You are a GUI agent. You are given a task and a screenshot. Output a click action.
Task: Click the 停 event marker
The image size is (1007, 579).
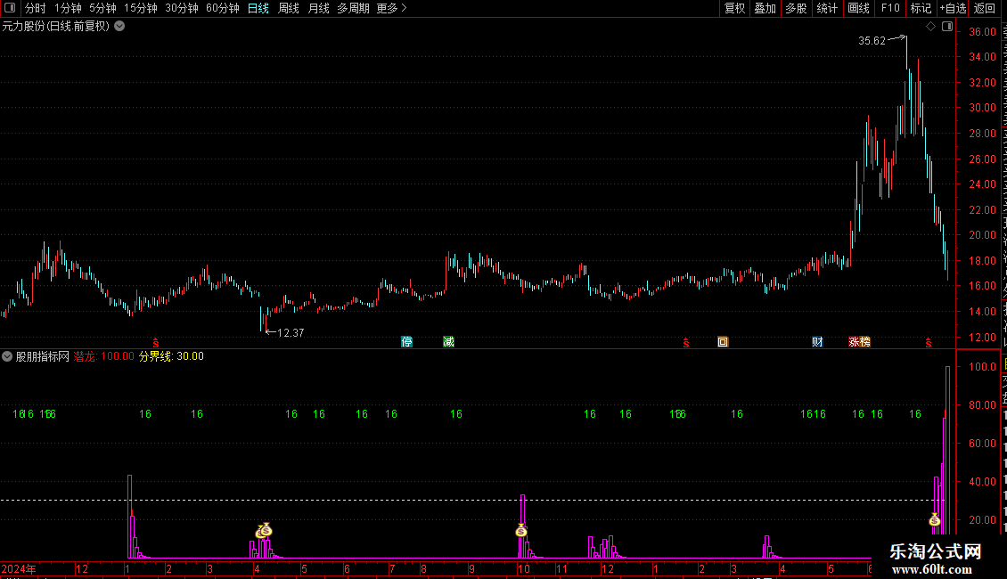(406, 341)
